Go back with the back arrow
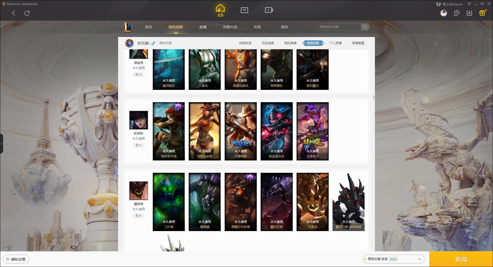This screenshot has width=493, height=267. pos(14,13)
